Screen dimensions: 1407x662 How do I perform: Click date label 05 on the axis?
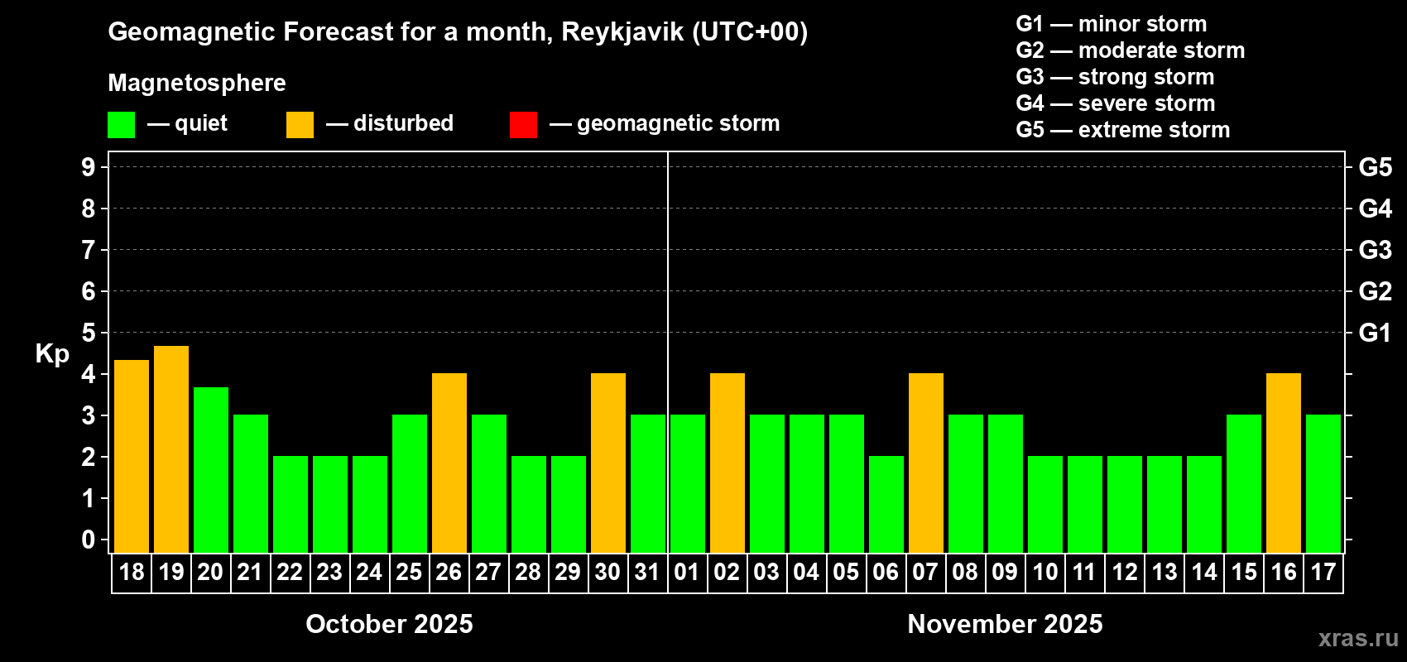(846, 572)
